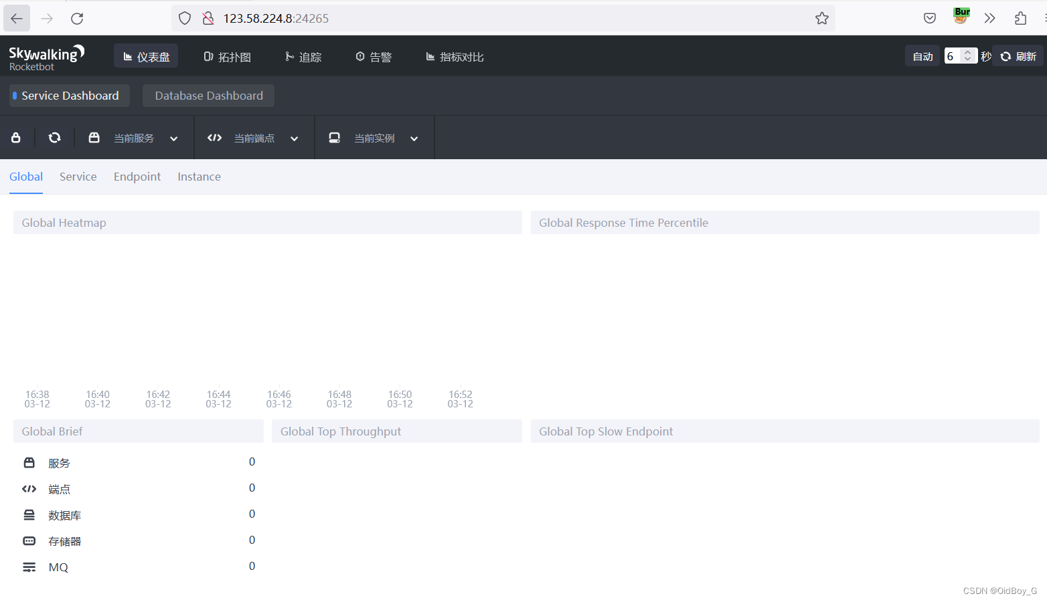Screen dimensions: 1047x602
Task: Increment the refresh interval stepper above 秒
Action: [968, 52]
